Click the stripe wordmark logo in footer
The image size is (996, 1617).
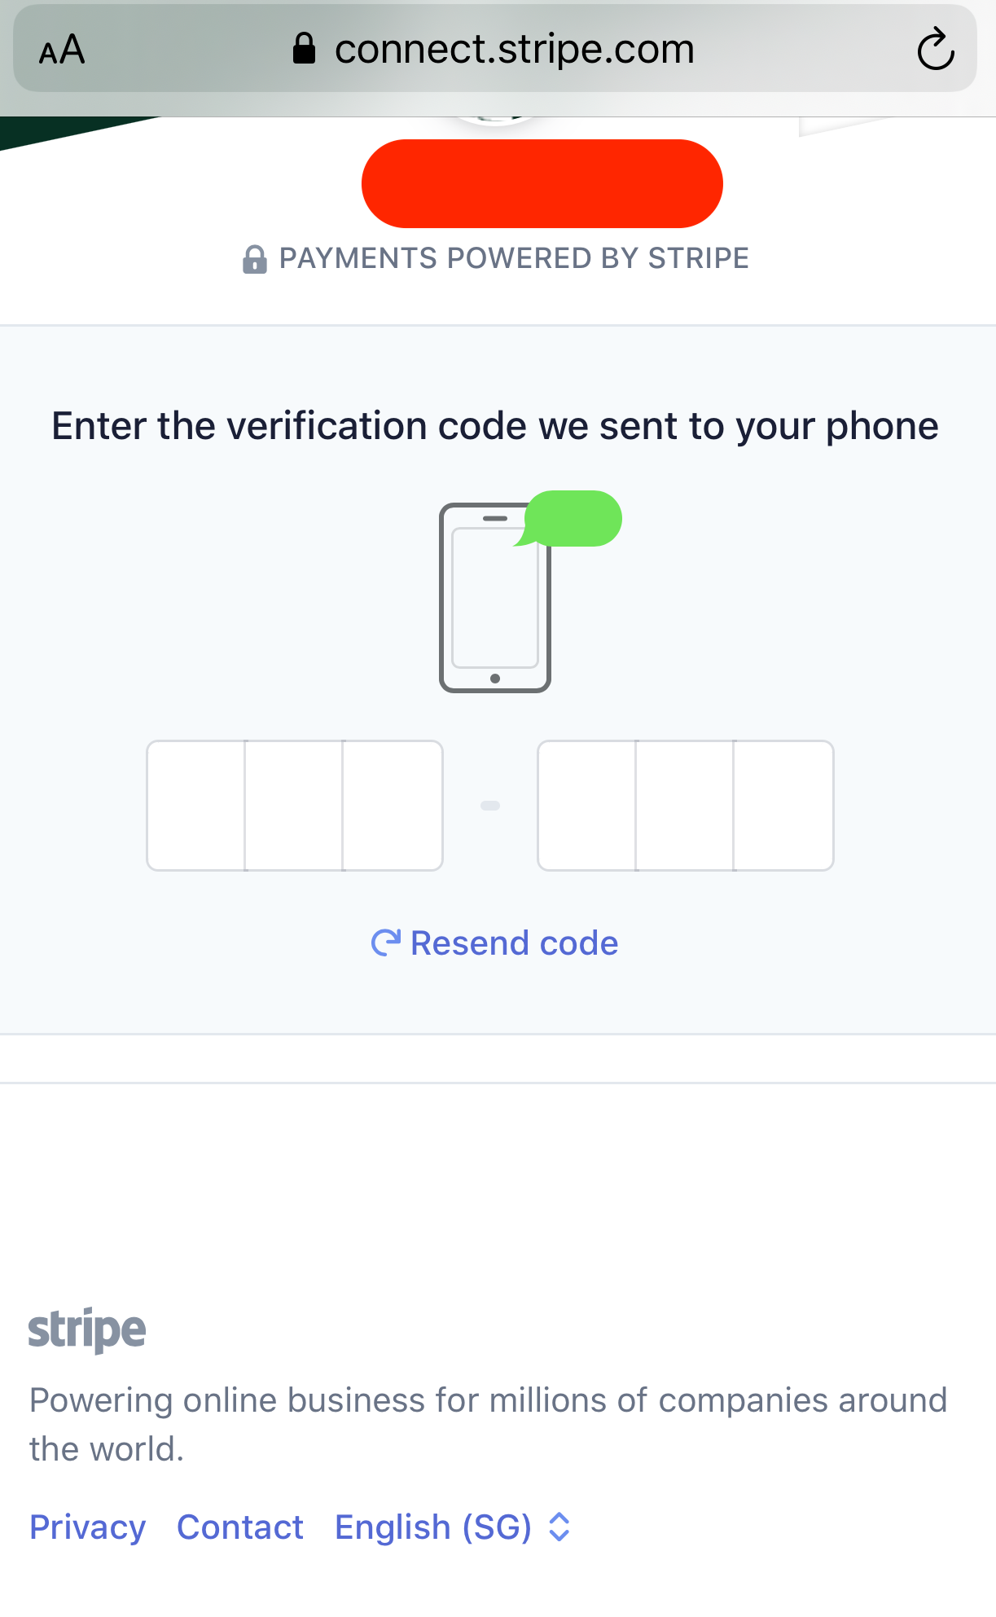(x=87, y=1328)
